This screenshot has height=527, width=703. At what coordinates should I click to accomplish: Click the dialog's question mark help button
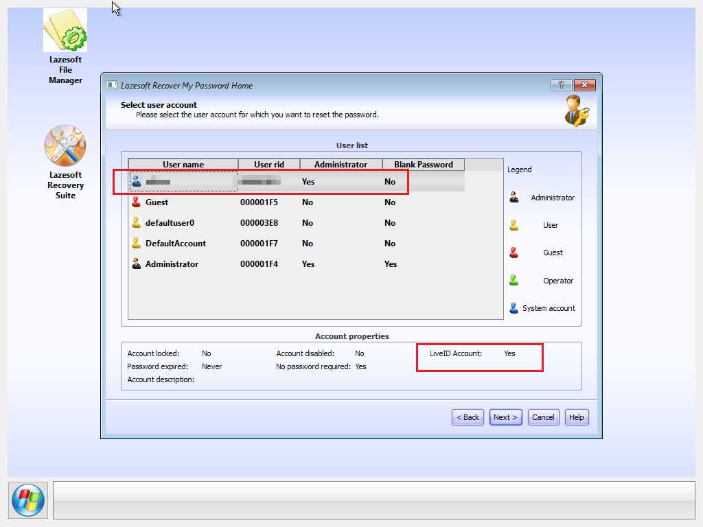point(561,84)
